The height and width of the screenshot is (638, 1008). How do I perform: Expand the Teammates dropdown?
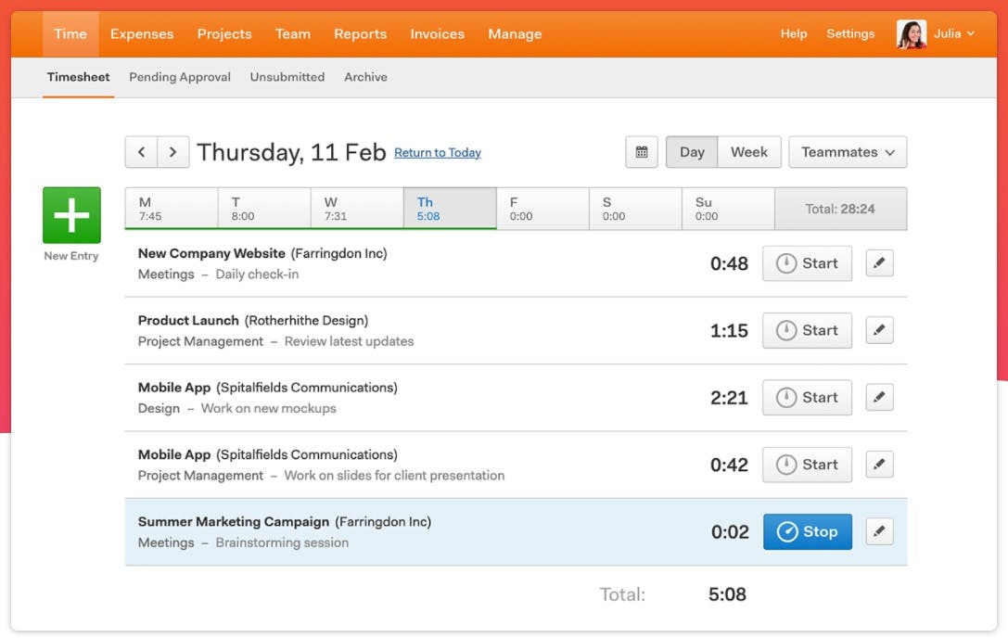click(848, 152)
